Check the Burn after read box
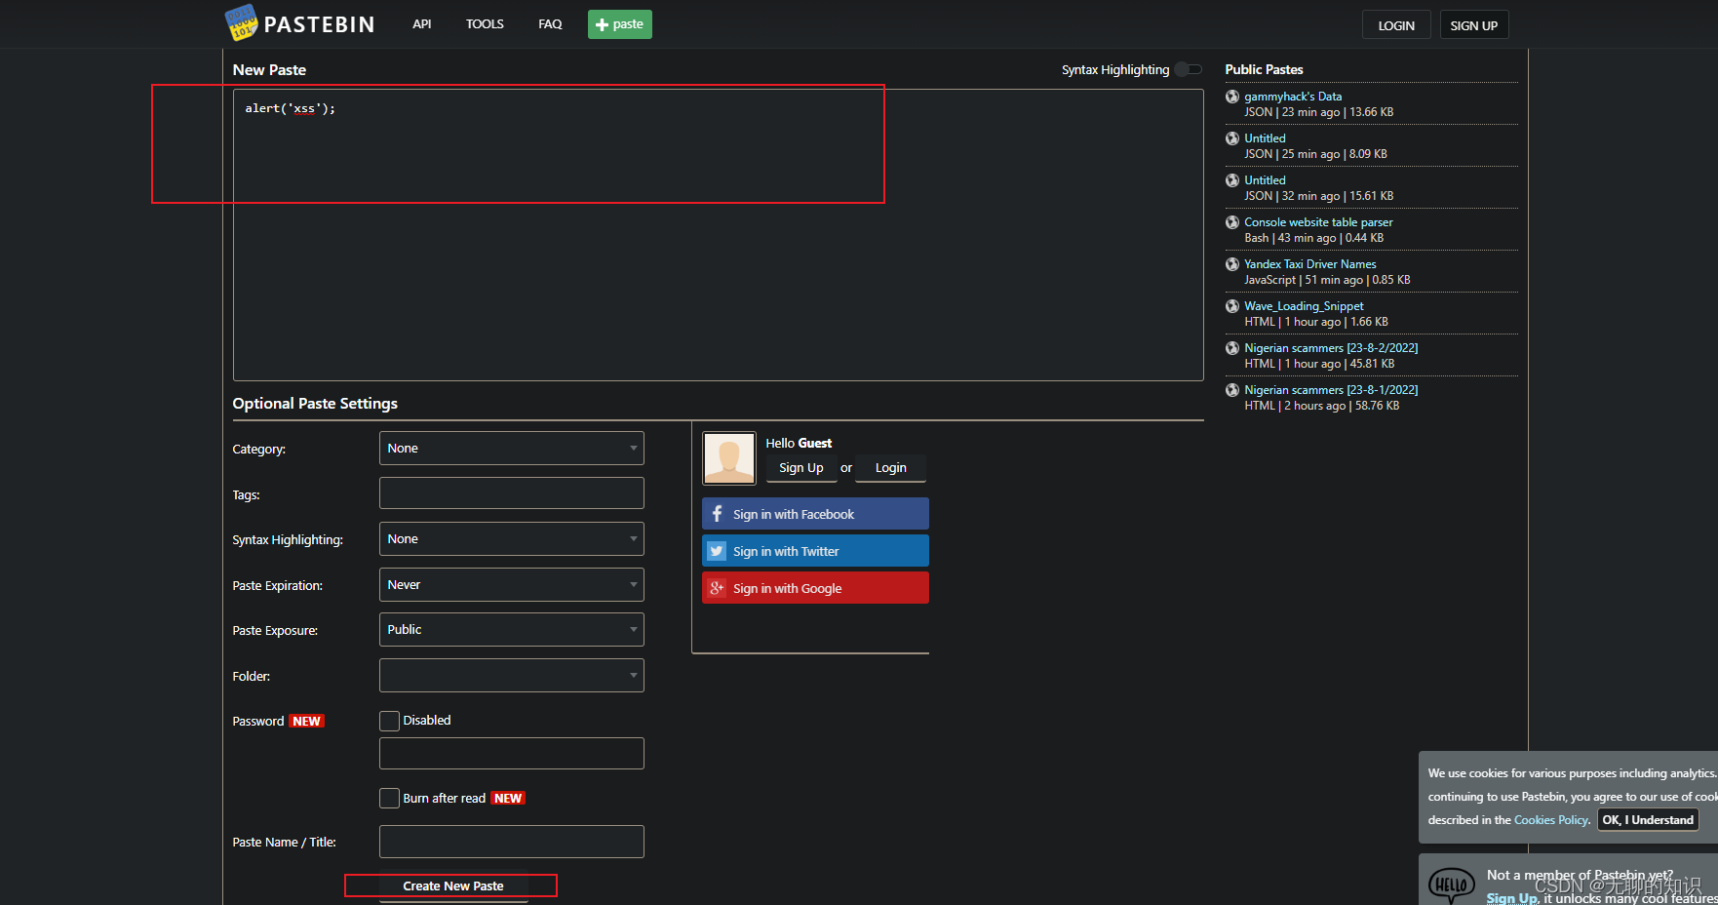1718x905 pixels. [389, 798]
